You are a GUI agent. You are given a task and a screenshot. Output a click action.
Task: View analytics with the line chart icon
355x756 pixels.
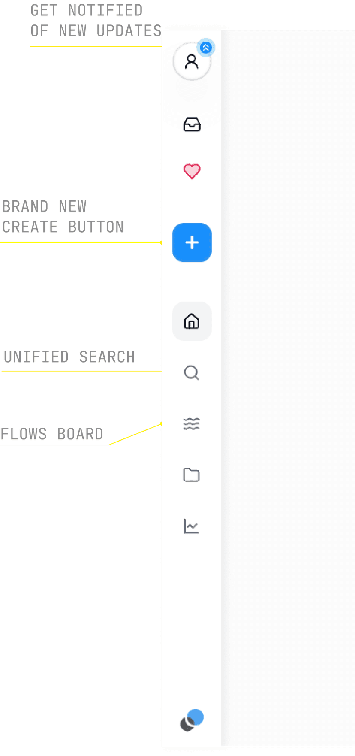tap(192, 526)
